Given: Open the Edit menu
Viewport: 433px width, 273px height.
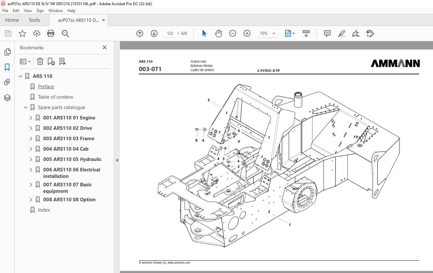Looking at the screenshot, I should [16, 11].
